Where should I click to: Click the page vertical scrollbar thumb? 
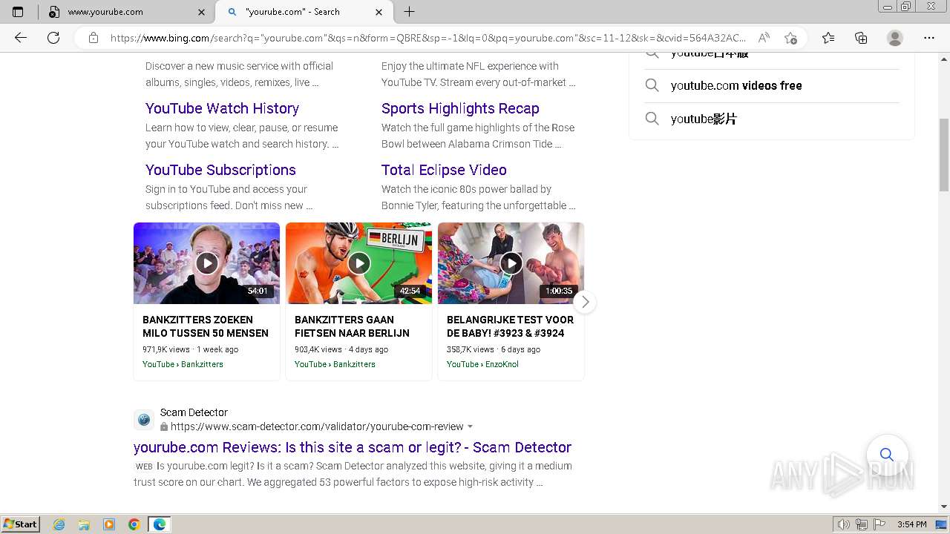pos(944,154)
